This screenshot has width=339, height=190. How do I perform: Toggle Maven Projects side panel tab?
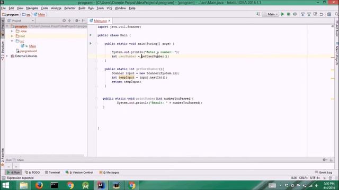337,54
